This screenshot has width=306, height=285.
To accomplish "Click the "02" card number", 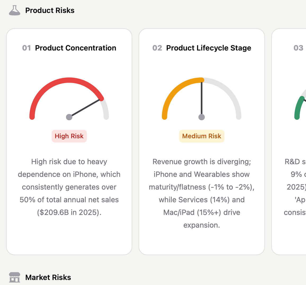I will 157,48.
